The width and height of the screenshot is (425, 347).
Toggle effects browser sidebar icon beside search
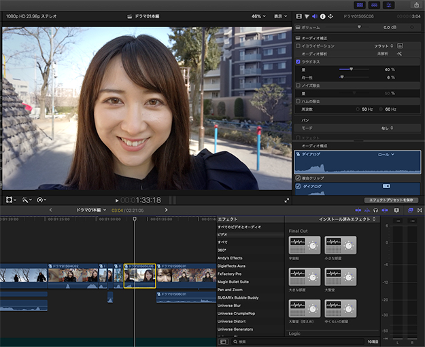(223, 342)
